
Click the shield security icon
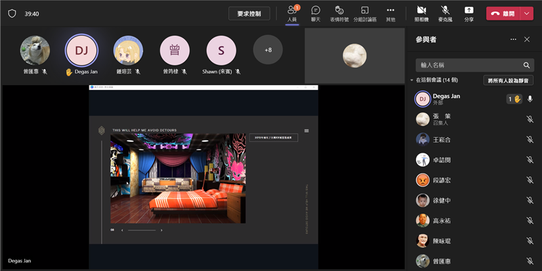pyautogui.click(x=12, y=14)
